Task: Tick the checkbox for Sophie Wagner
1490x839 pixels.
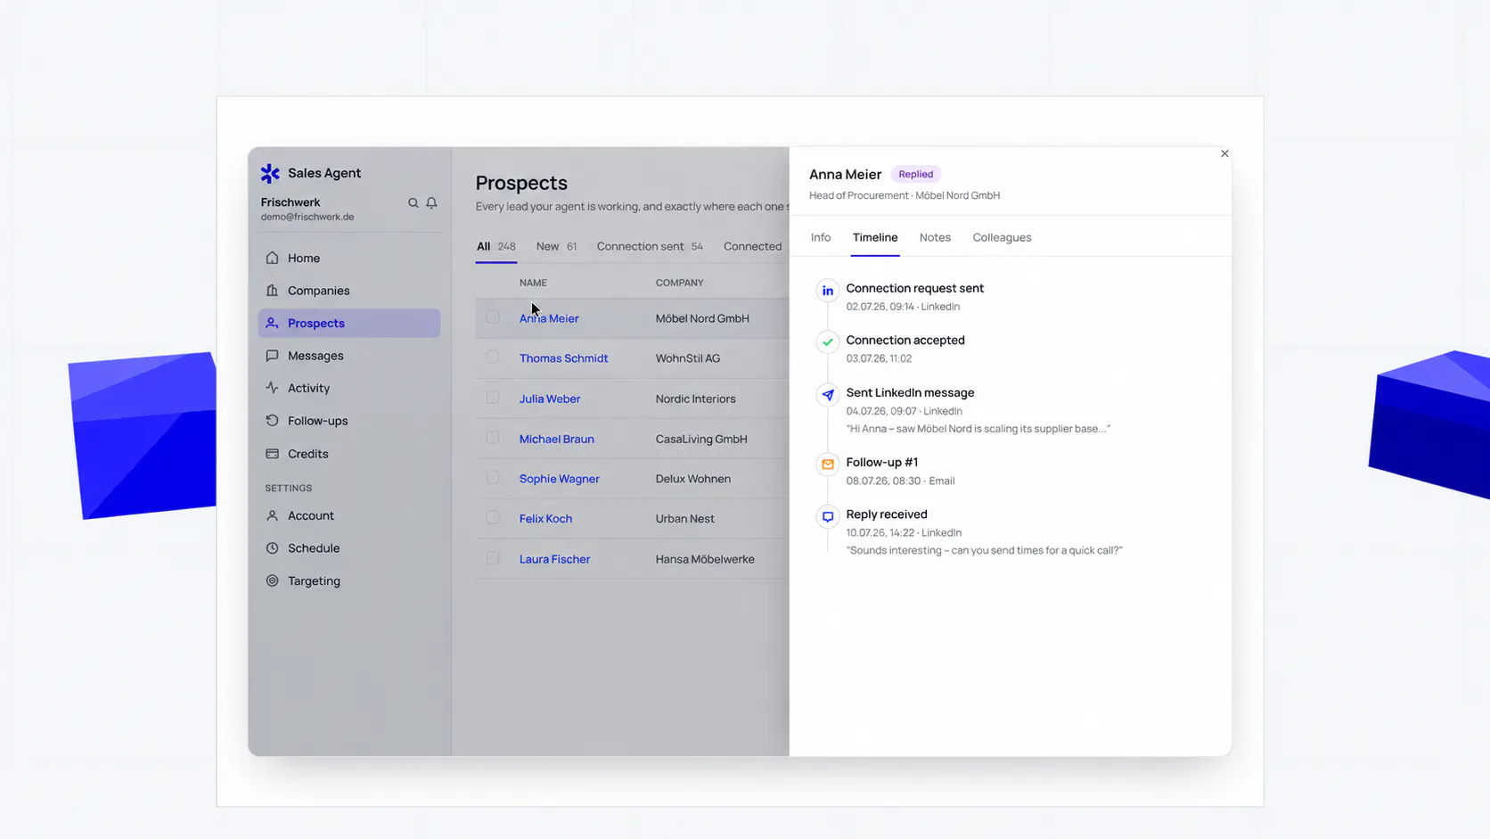Action: pyautogui.click(x=493, y=478)
